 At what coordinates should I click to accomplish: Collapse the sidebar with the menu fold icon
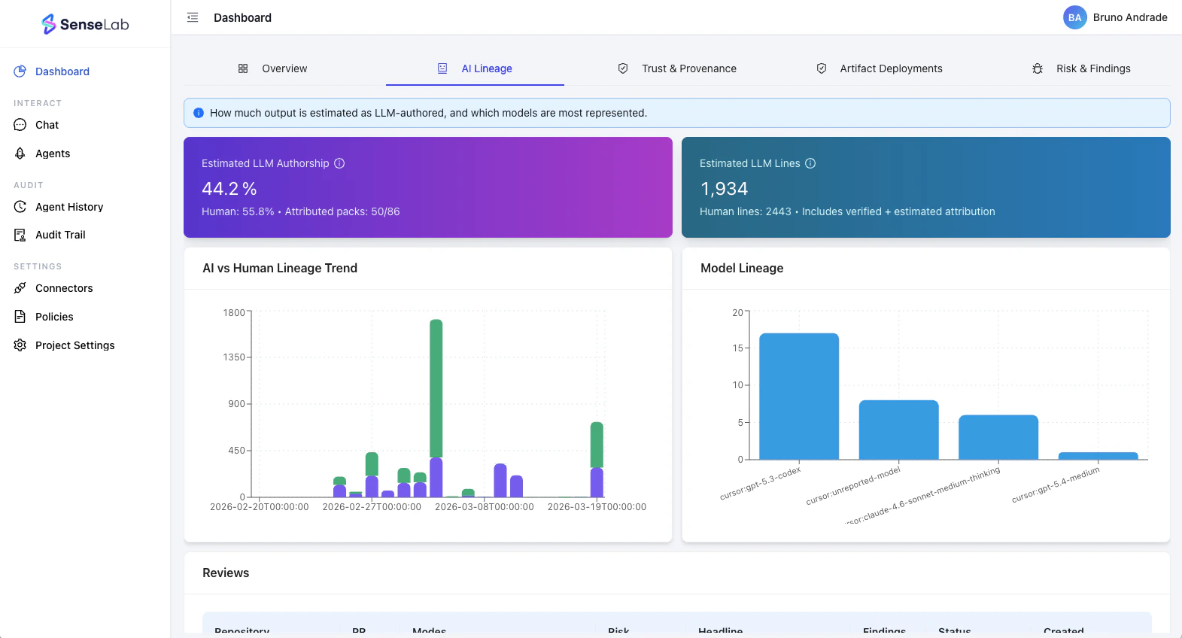point(193,17)
